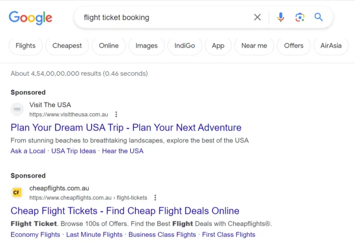355x245 pixels.
Task: Go to Google home via logo
Action: pos(31,18)
